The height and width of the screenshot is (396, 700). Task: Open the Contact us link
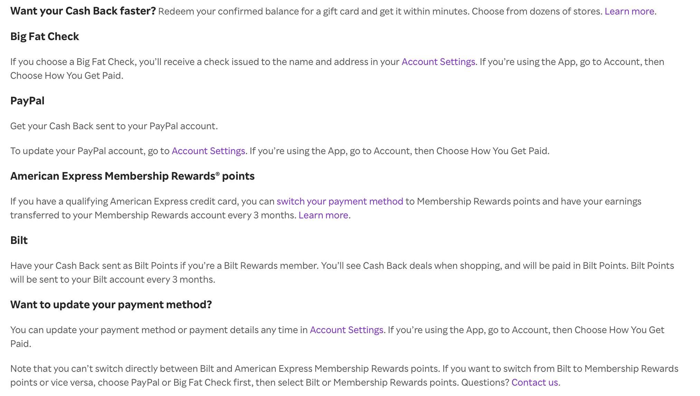(535, 383)
